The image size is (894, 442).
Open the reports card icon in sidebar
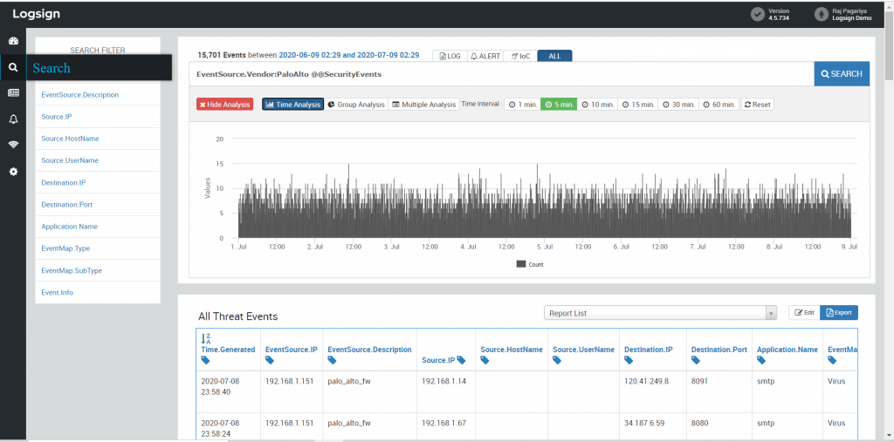pos(13,92)
